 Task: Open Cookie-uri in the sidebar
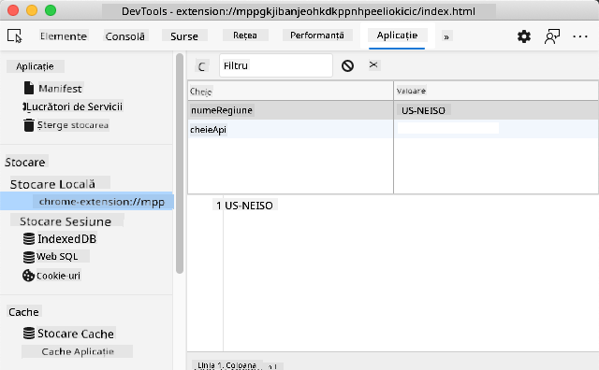pos(58,276)
